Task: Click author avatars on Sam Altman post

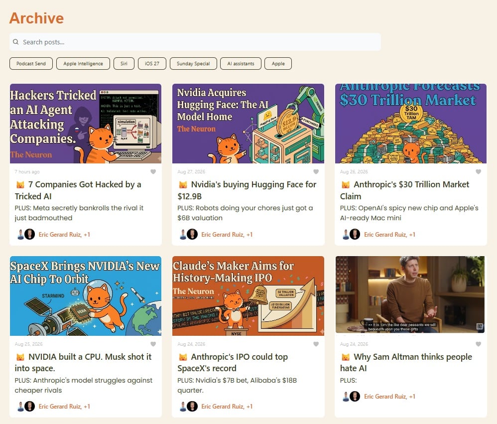Action: pos(351,397)
